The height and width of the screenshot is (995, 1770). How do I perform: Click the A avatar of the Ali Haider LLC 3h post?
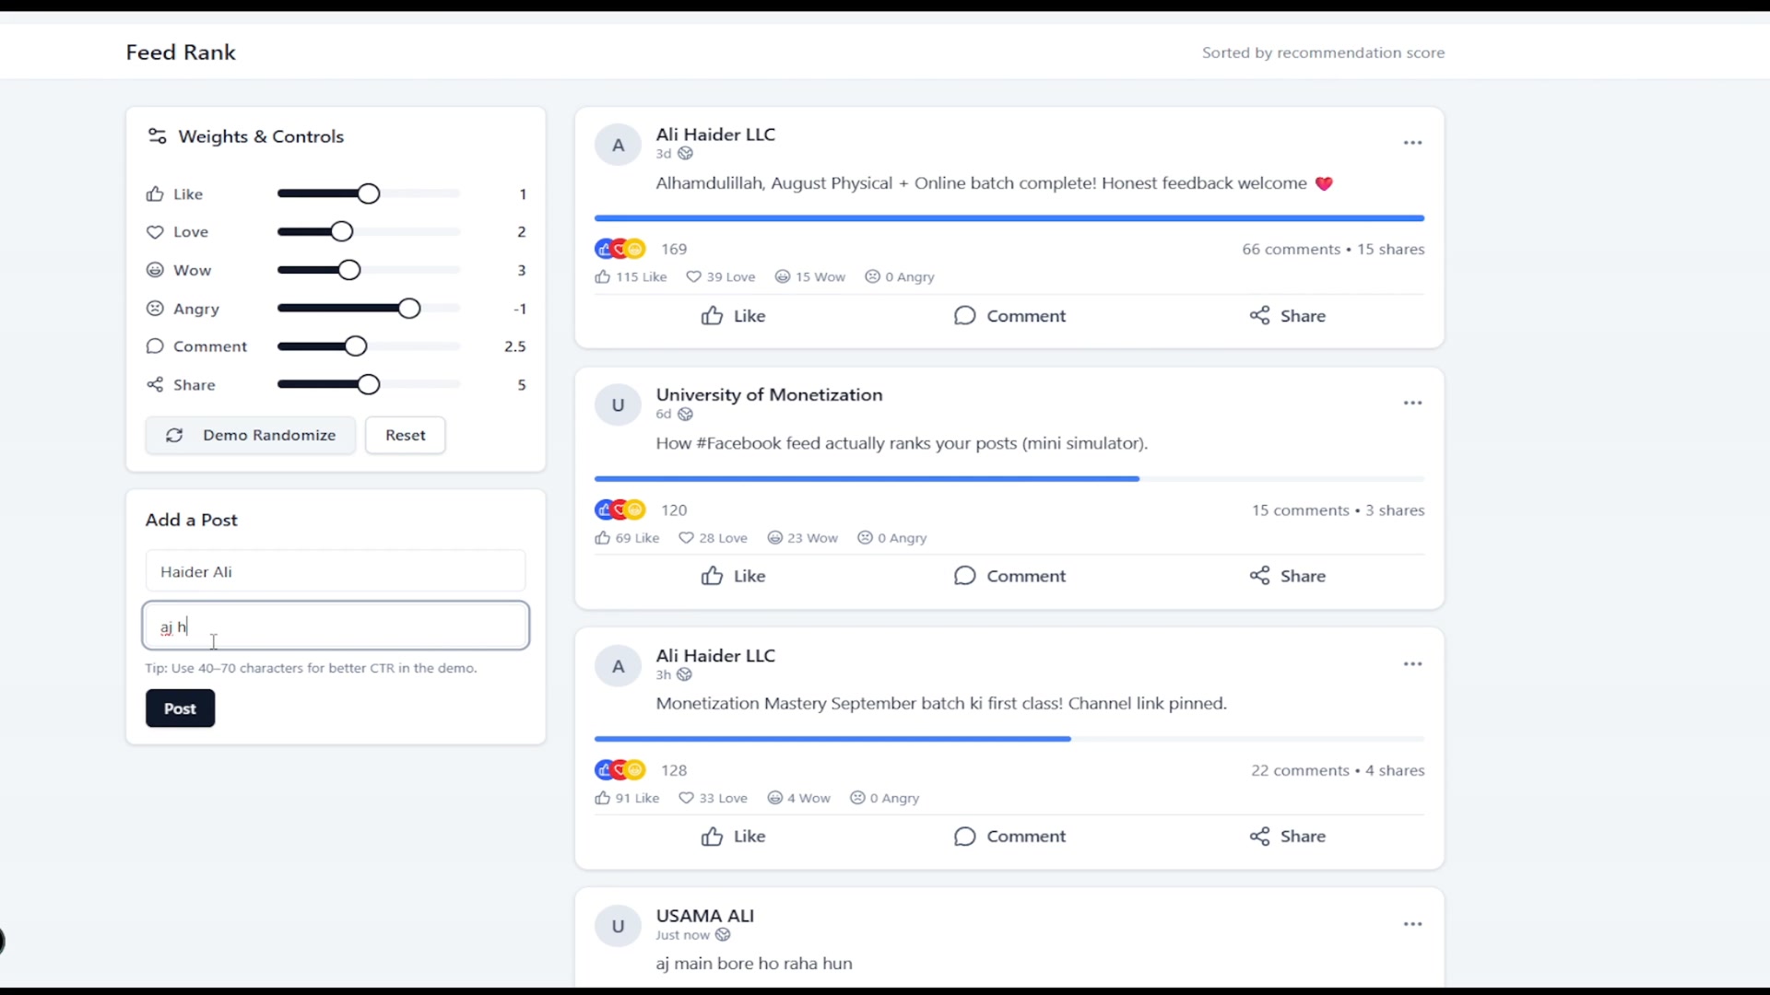tap(618, 666)
